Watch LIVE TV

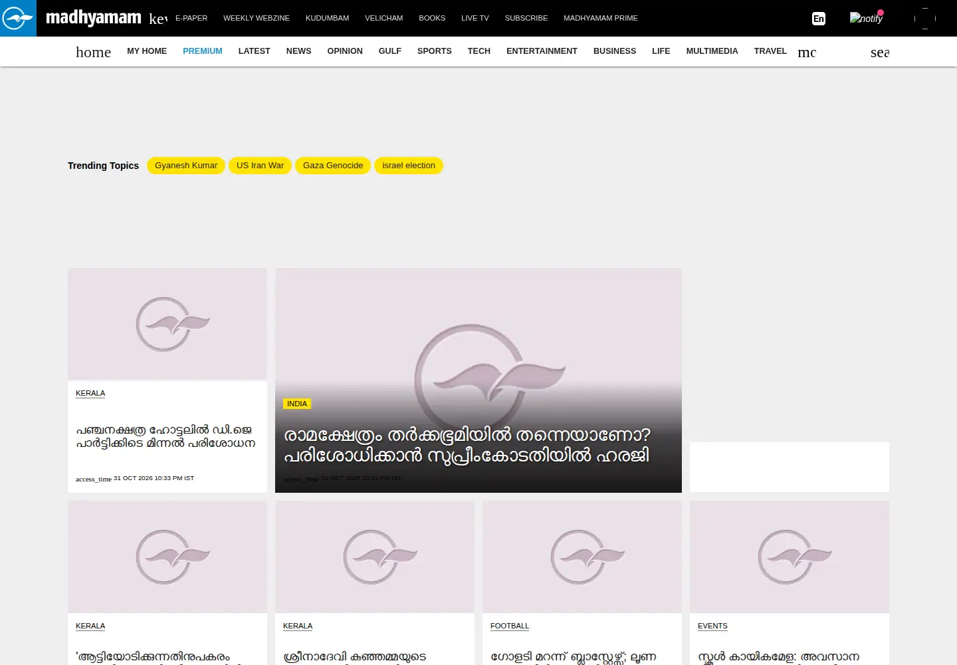[x=475, y=18]
